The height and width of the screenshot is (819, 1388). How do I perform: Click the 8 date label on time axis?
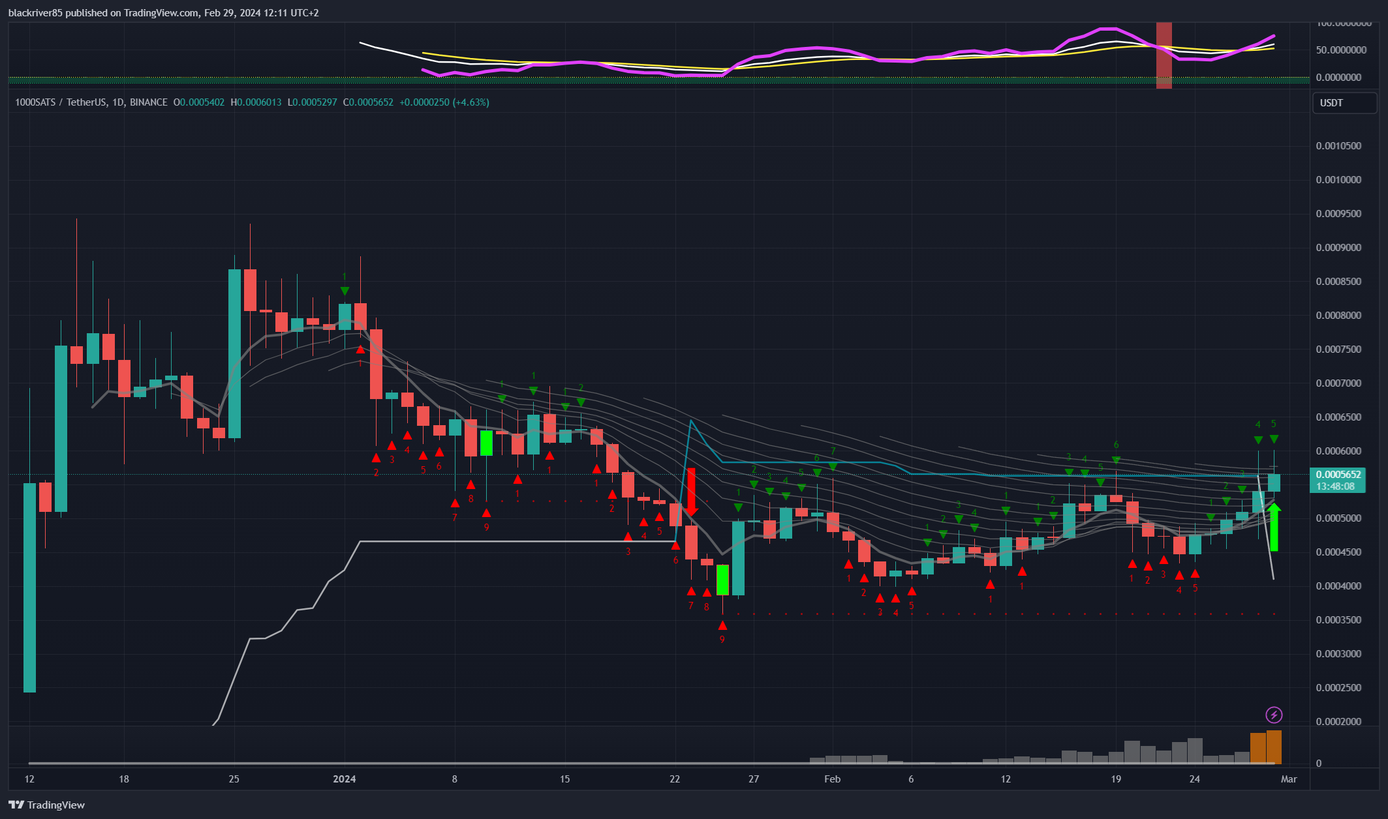[x=455, y=779]
